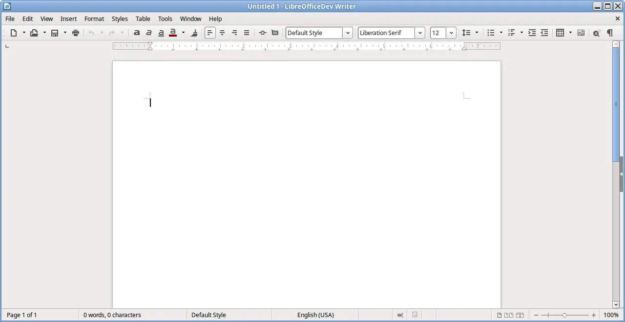Expand the Line Spacing dropdown arrow
This screenshot has width=625, height=322.
pos(477,33)
